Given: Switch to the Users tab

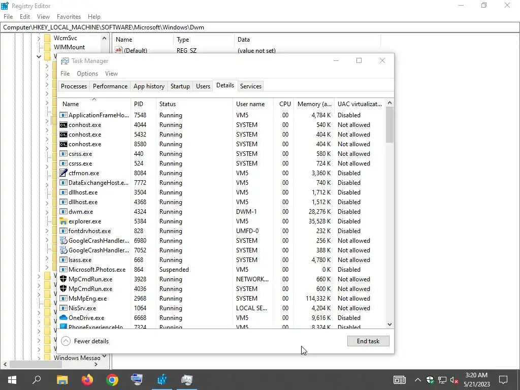Looking at the screenshot, I should (x=203, y=86).
